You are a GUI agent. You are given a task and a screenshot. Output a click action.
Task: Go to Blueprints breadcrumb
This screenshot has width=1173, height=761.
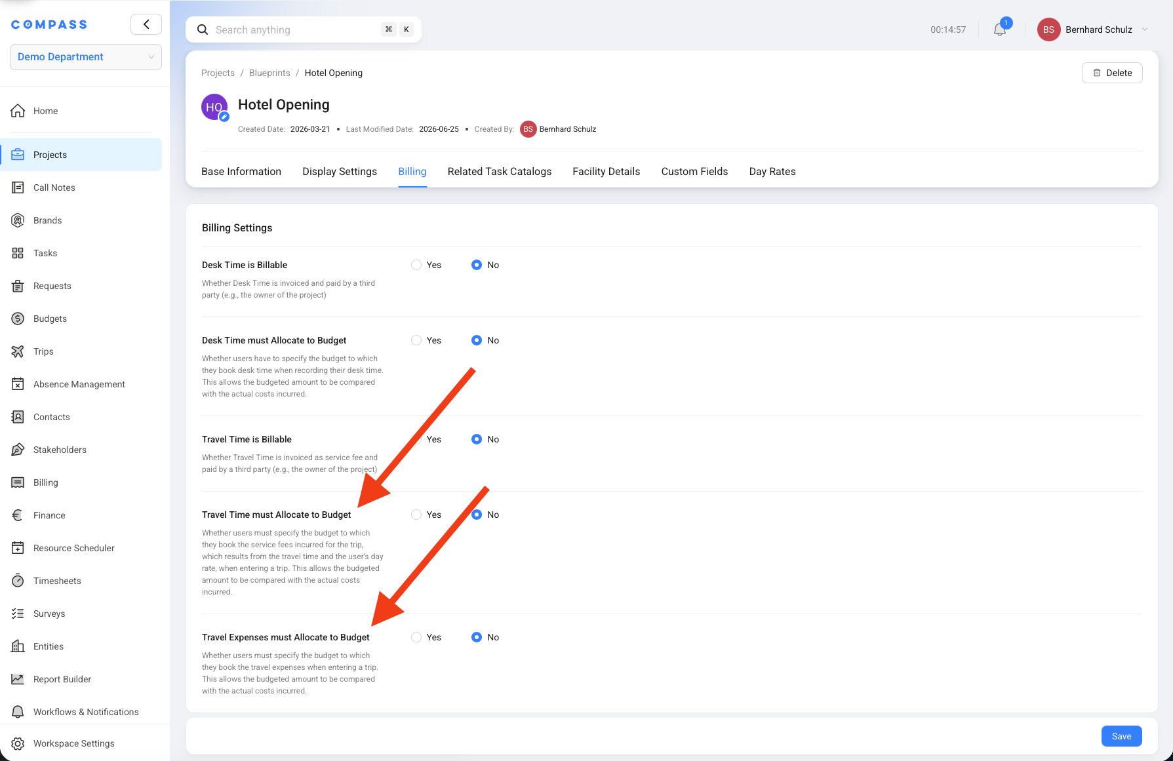point(269,73)
